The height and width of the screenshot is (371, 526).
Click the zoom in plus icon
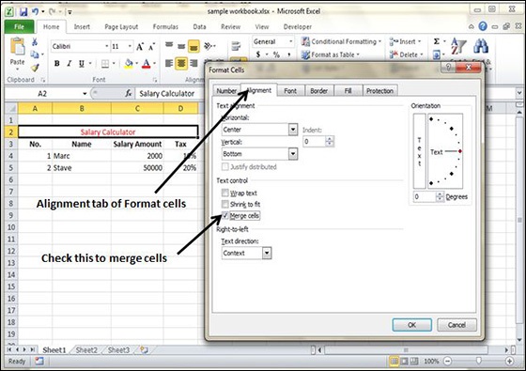[509, 362]
